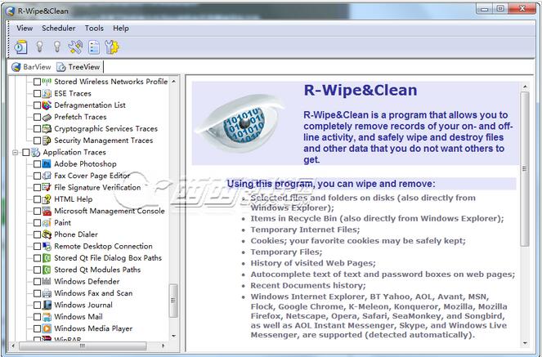This screenshot has height=357, width=542.
Task: Tick the Prefetch Traces checkbox
Action: [x=37, y=117]
